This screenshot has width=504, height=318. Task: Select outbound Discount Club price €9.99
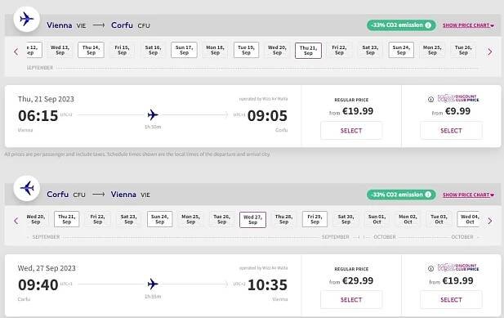tap(451, 131)
